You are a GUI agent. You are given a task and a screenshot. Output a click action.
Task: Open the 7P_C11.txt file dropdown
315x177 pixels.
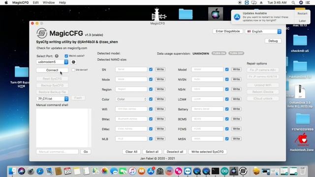tap(52, 99)
